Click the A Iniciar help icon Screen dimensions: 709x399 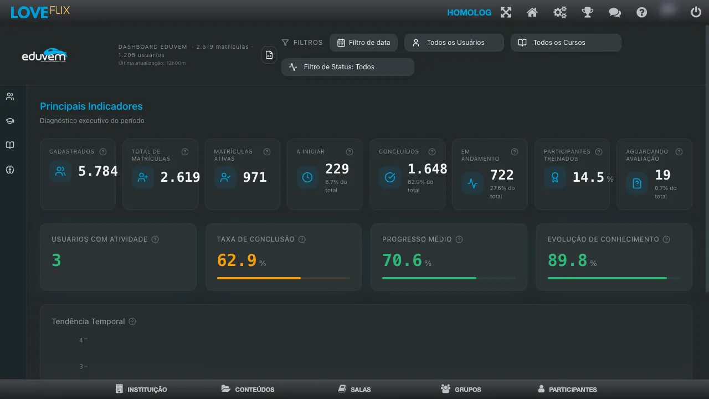tap(350, 152)
